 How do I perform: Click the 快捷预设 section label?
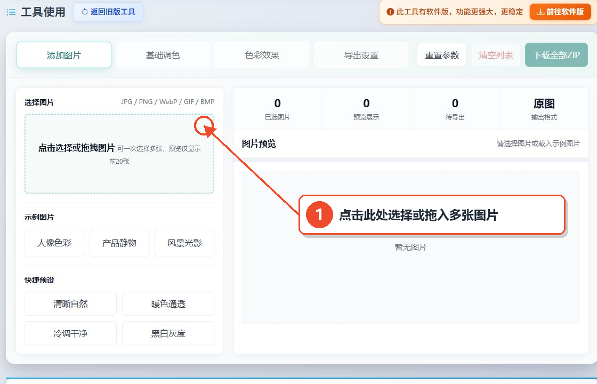click(x=39, y=280)
